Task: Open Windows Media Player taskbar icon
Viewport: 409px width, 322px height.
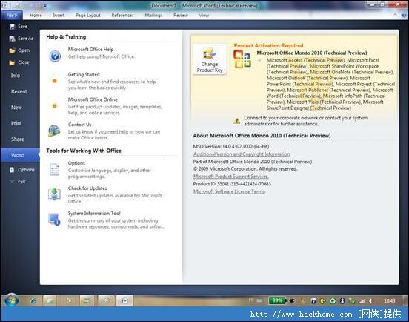Action: [70, 300]
